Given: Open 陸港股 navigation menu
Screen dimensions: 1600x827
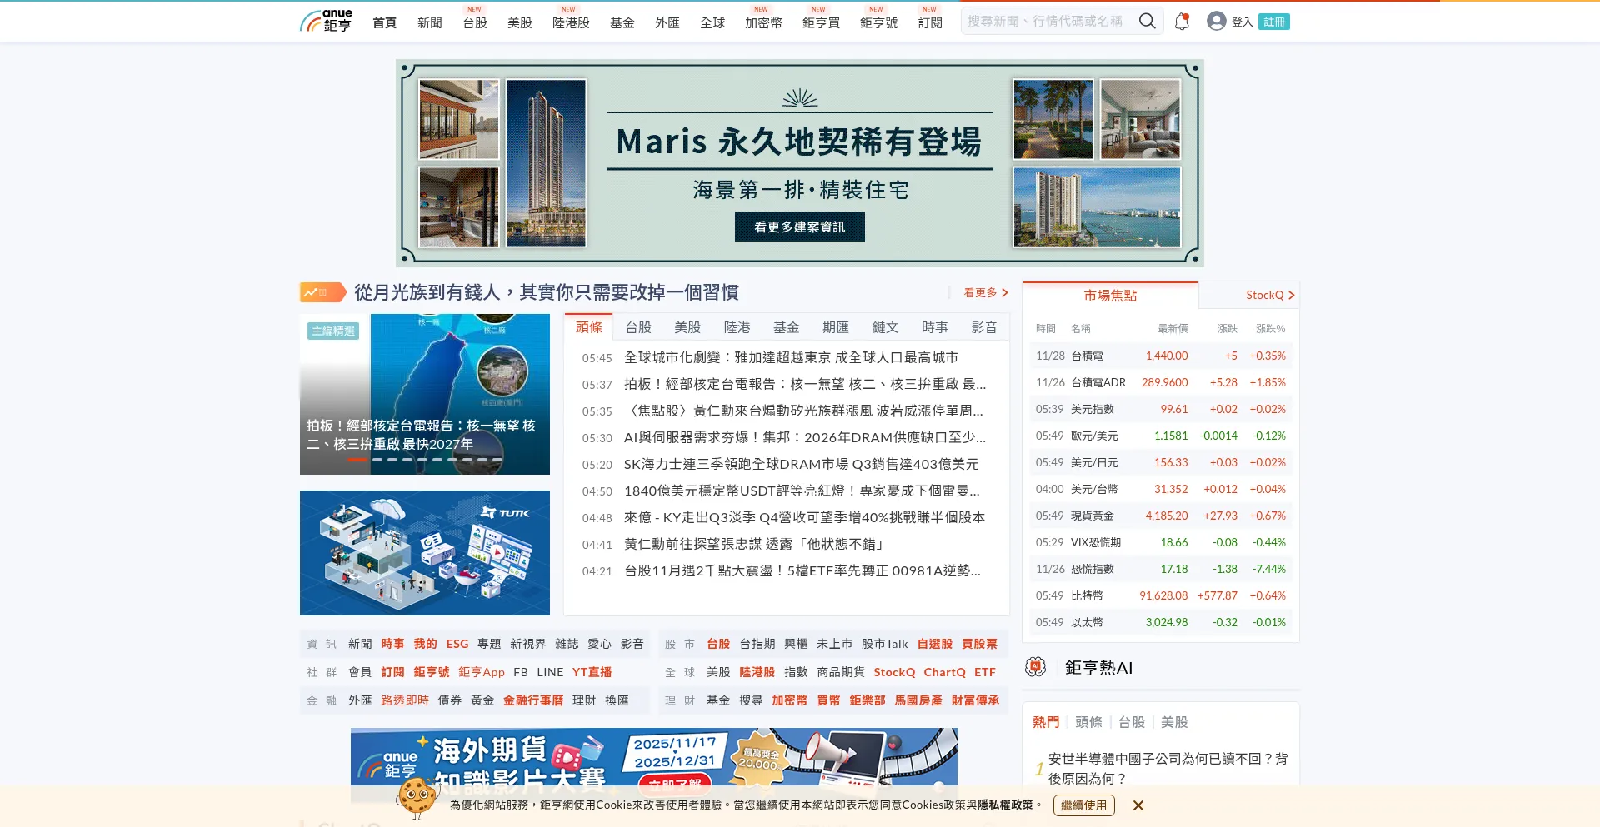Looking at the screenshot, I should (x=571, y=22).
